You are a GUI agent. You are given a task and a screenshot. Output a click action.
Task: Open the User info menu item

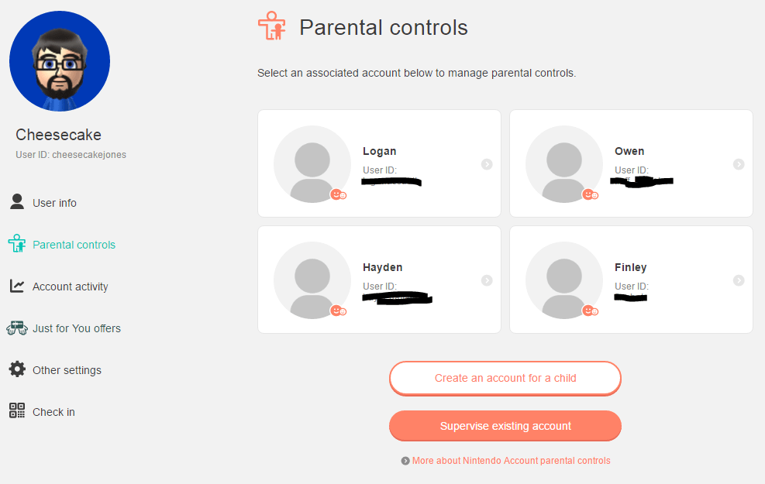[x=54, y=203]
